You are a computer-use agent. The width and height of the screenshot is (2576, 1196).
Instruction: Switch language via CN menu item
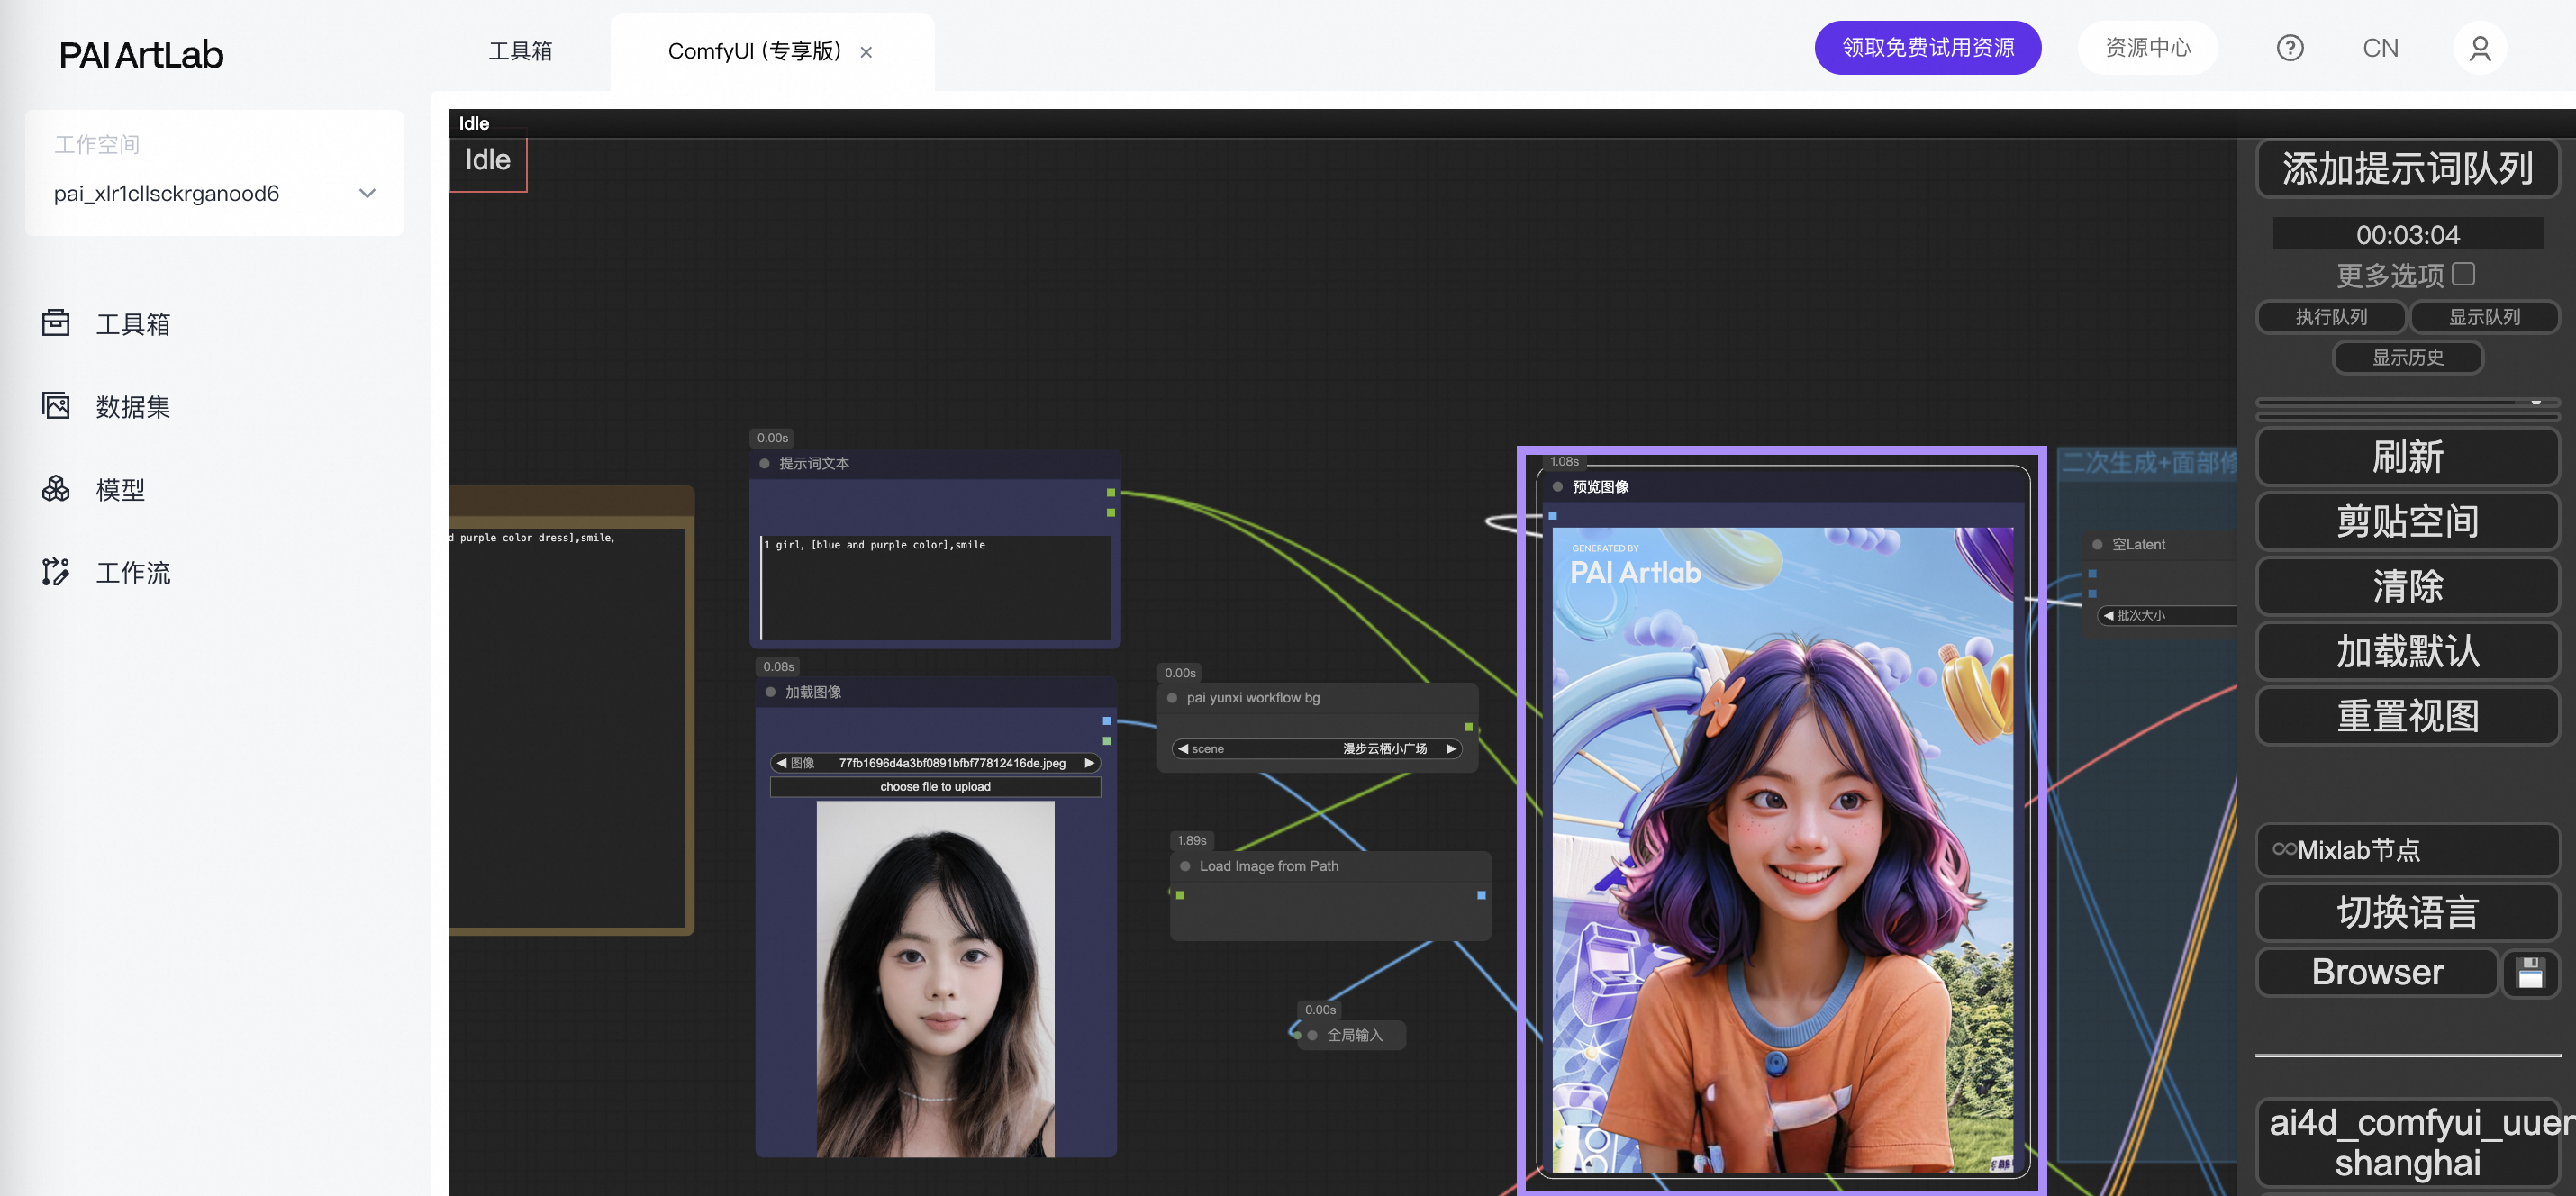tap(2380, 48)
